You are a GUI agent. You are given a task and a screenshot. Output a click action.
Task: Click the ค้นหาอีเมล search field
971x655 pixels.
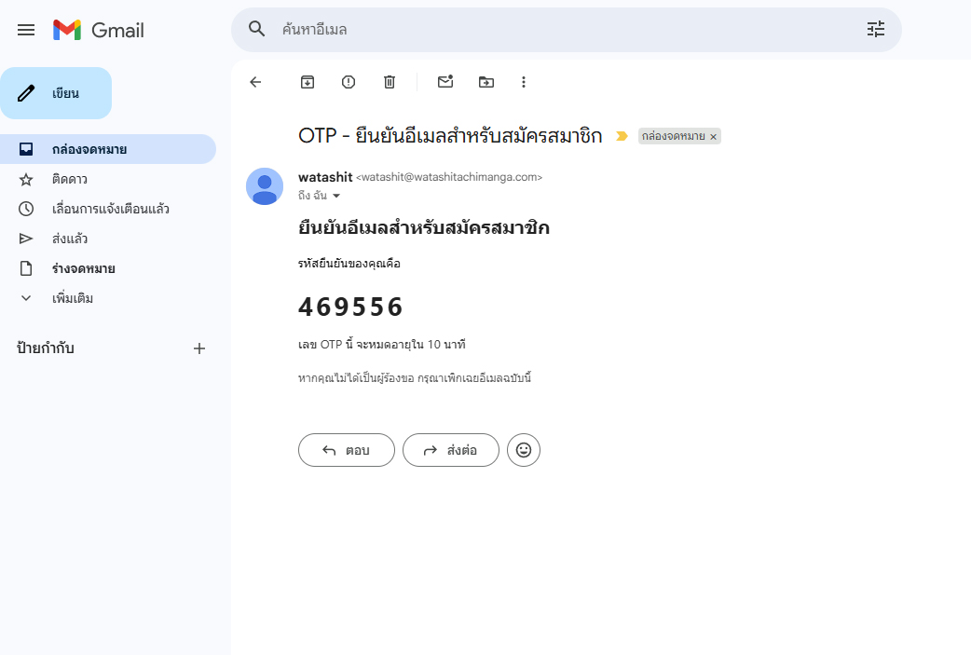pyautogui.click(x=559, y=30)
